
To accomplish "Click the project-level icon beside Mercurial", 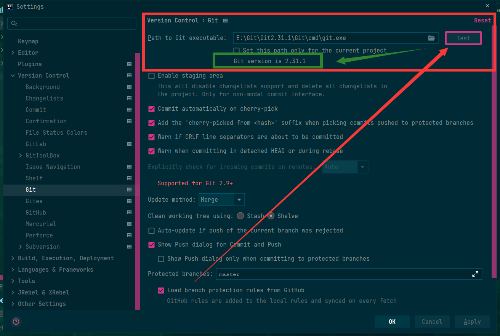I will [x=130, y=224].
